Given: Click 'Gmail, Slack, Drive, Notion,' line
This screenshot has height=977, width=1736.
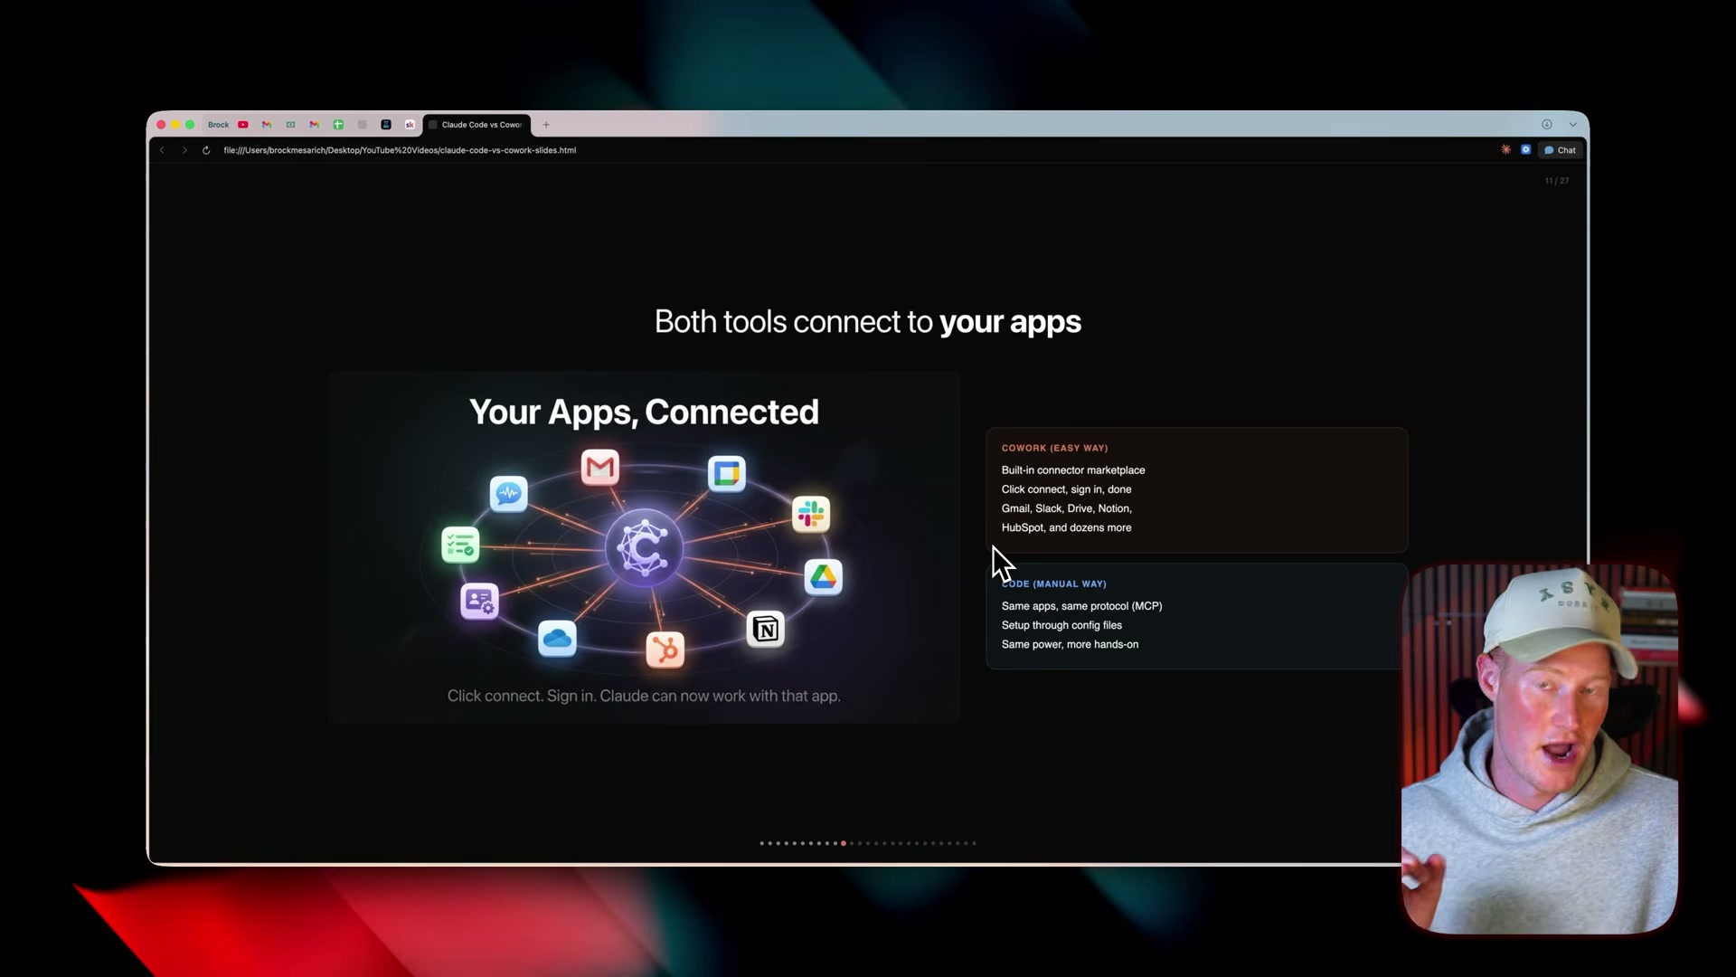Looking at the screenshot, I should tap(1067, 508).
